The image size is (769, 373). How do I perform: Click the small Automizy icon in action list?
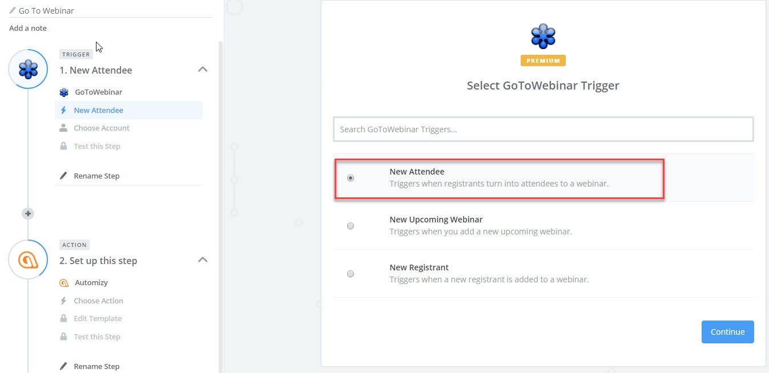point(64,282)
